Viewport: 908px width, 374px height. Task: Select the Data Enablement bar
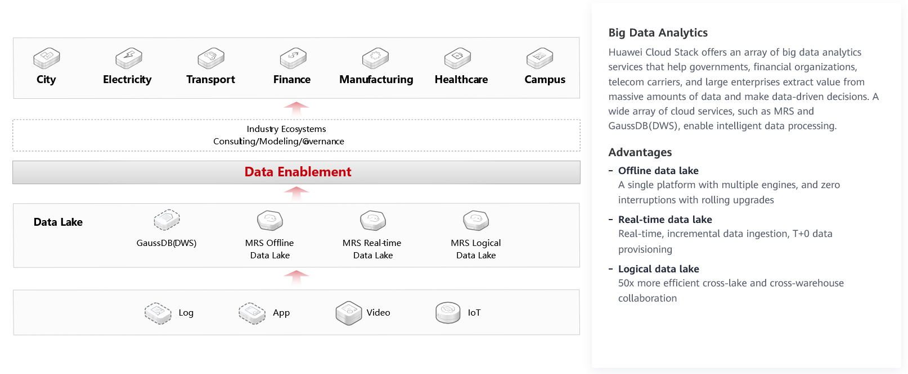pyautogui.click(x=296, y=172)
